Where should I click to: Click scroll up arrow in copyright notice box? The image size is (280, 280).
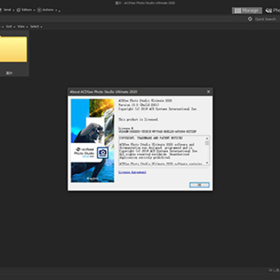coord(207,138)
